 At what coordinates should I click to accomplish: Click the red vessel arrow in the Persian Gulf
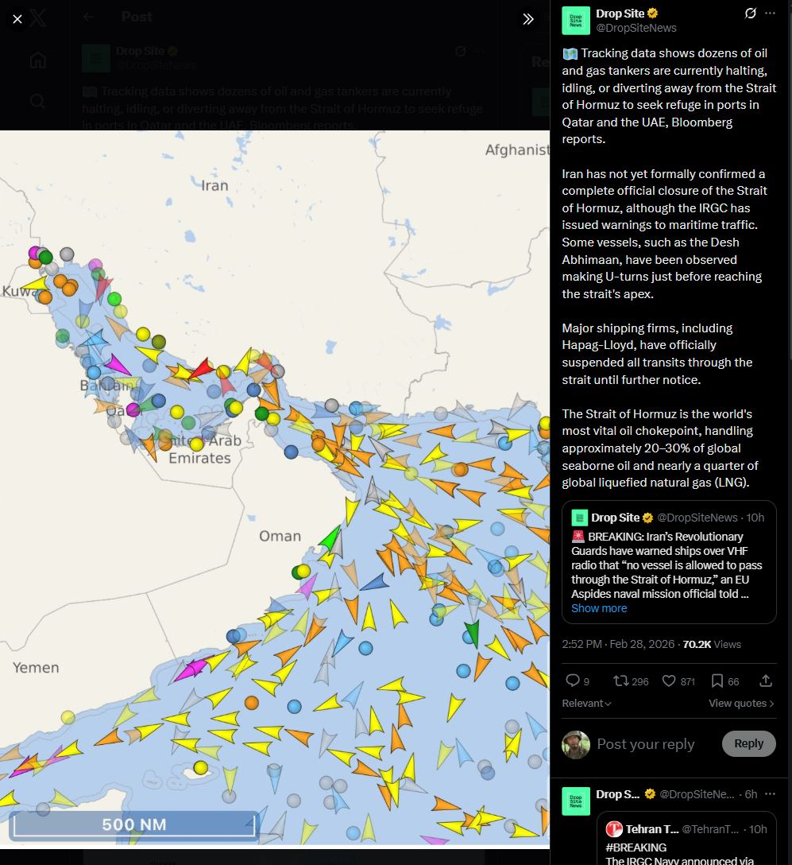(x=202, y=369)
